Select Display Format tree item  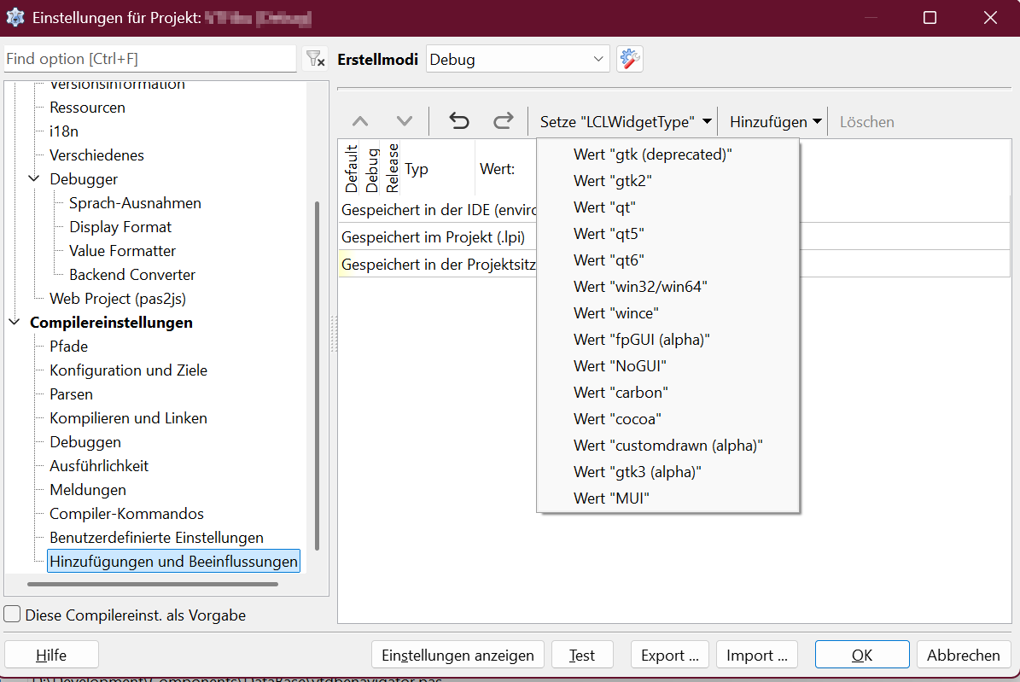[x=120, y=227]
